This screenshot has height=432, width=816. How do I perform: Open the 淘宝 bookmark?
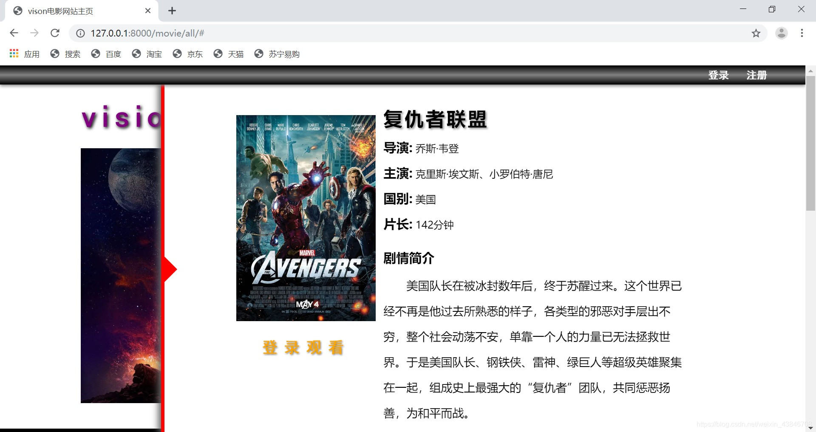coord(147,54)
